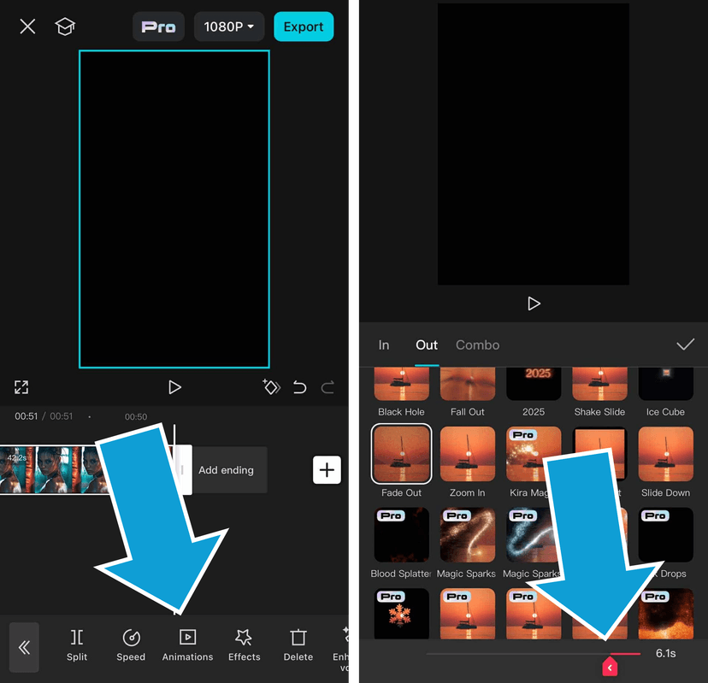Open the Effects panel

click(x=244, y=645)
